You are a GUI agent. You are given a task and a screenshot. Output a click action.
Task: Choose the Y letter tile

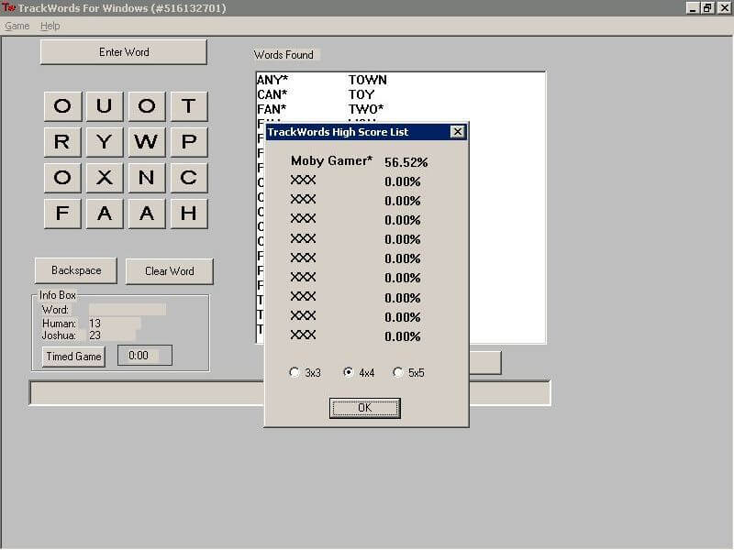coord(105,142)
